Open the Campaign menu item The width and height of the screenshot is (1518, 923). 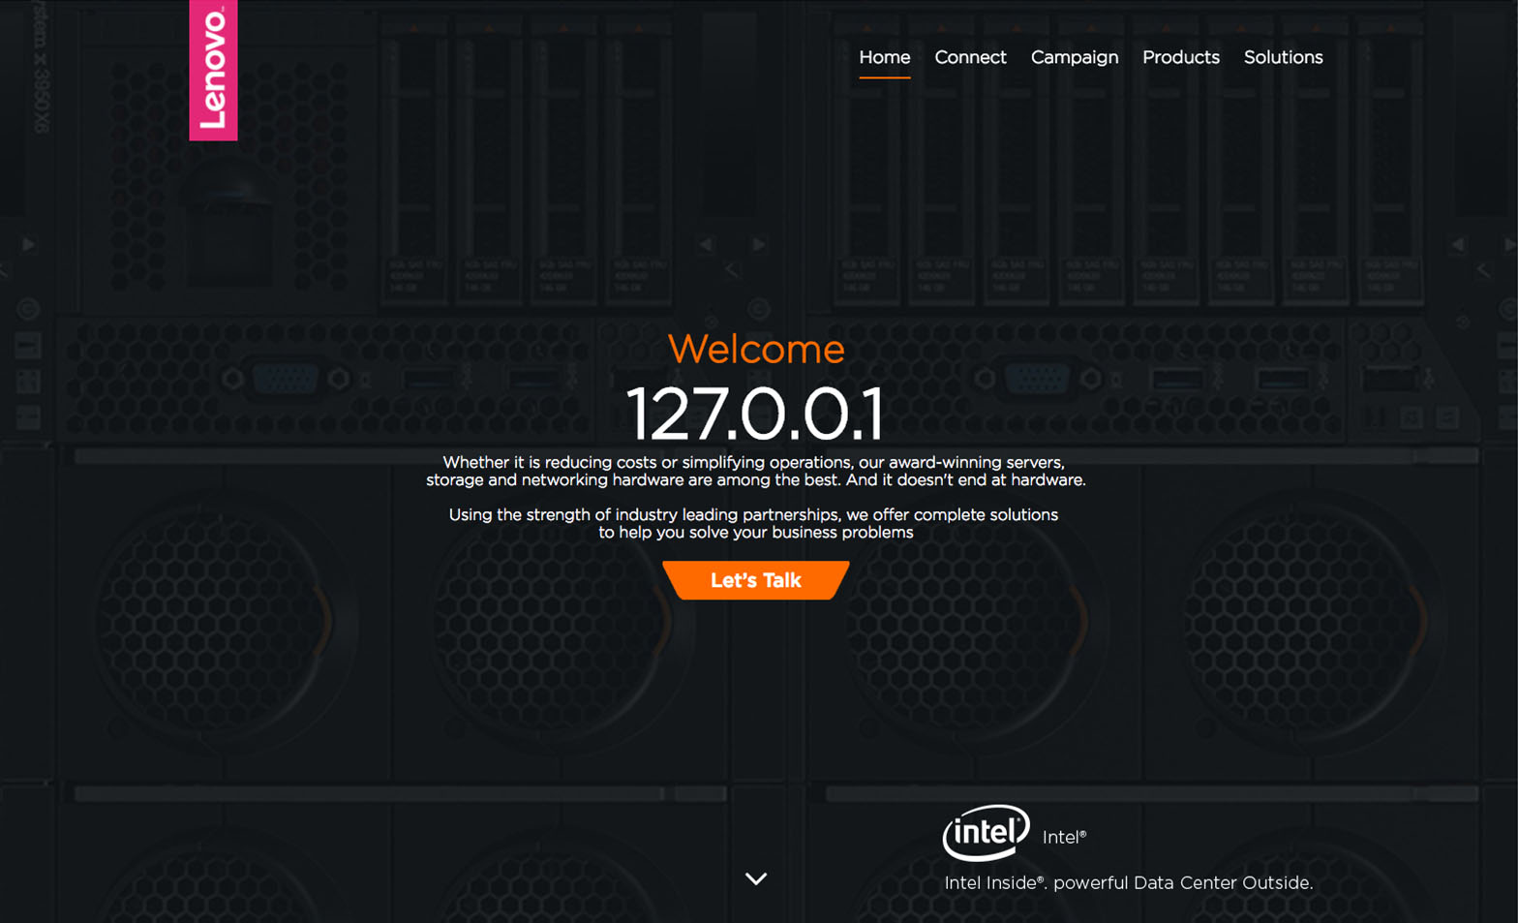click(x=1074, y=57)
